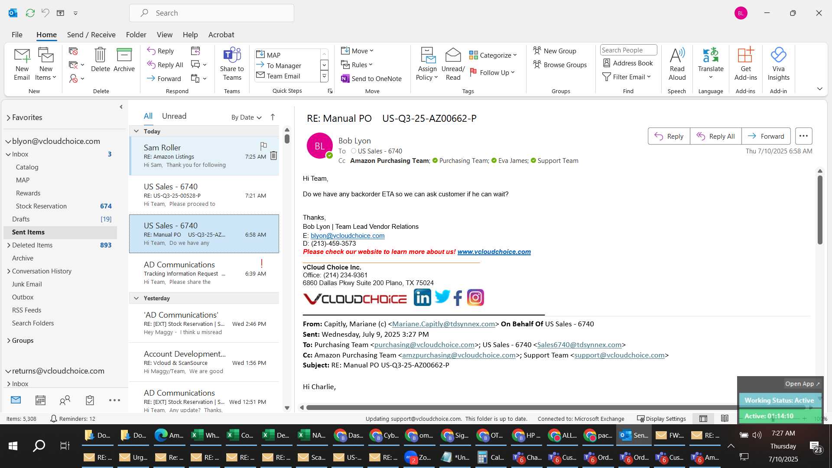Filter message list to Unread
Image resolution: width=832 pixels, height=468 pixels.
[x=174, y=116]
